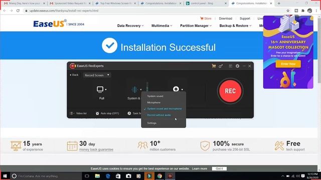Click the Cortana search box
Viewport: 321px width, 180px height.
(x=46, y=176)
